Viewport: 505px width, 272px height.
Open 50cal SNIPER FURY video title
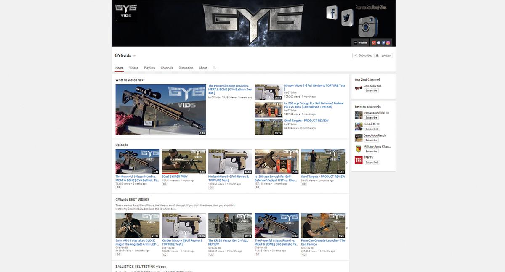coord(175,177)
